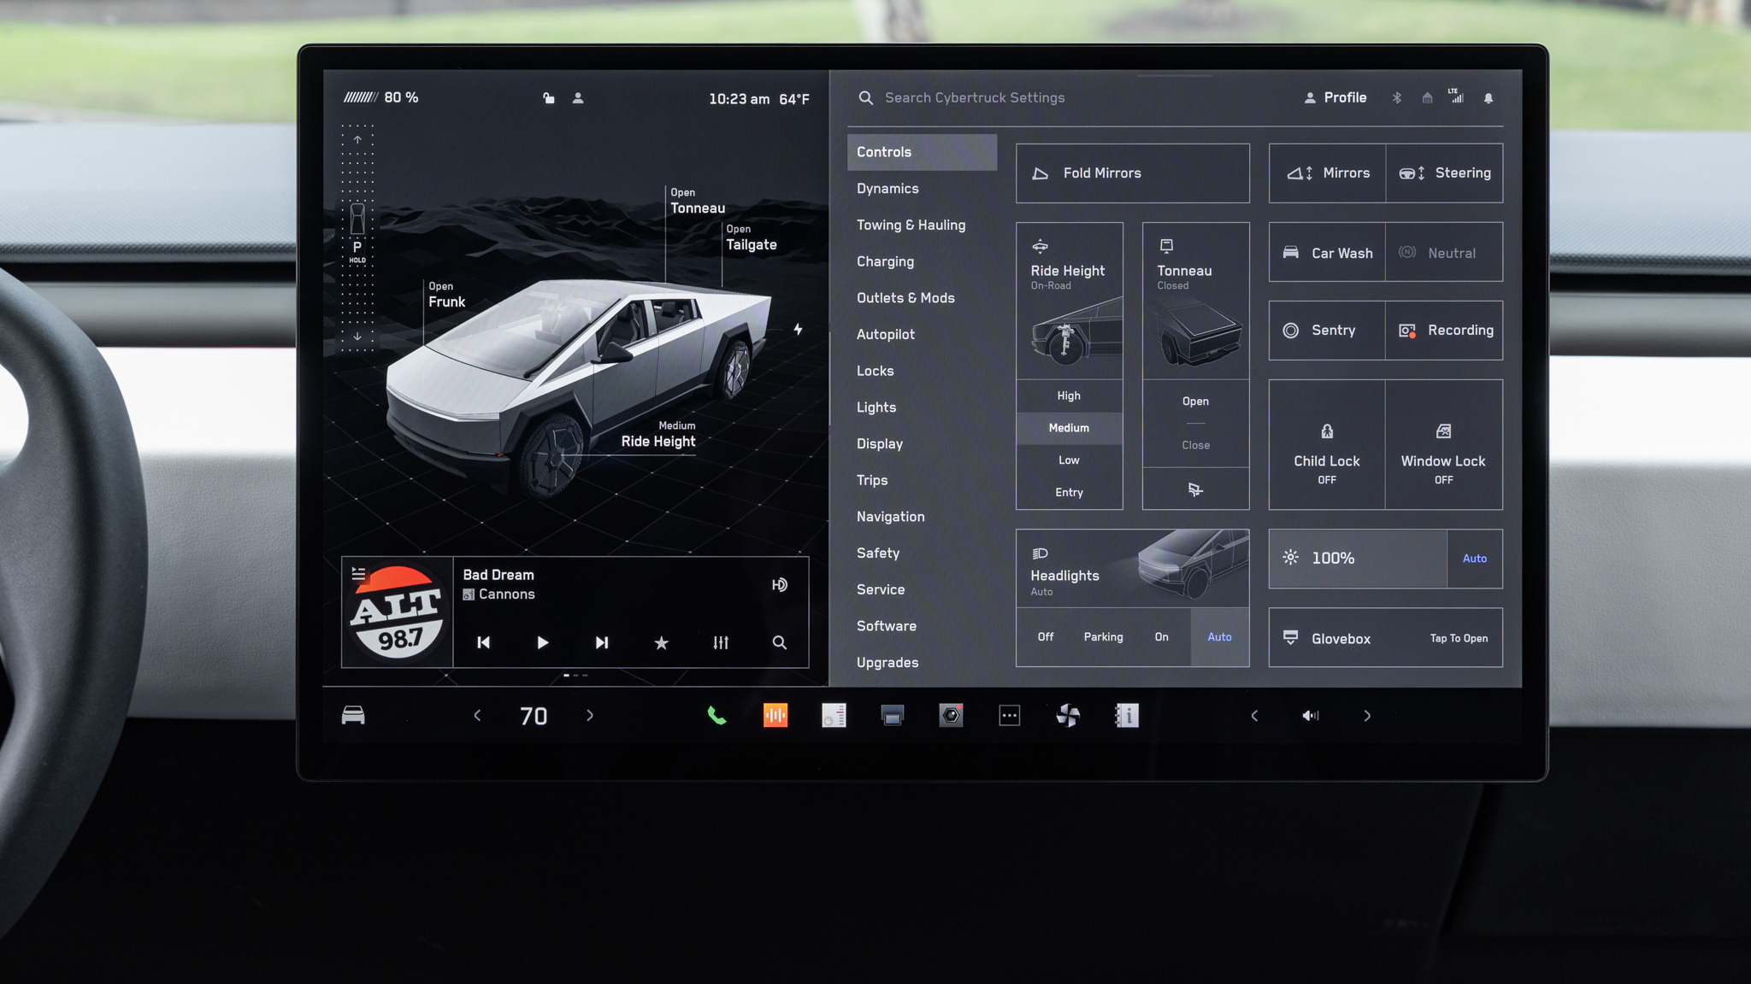Open the three-dots more apps icon

point(1010,716)
